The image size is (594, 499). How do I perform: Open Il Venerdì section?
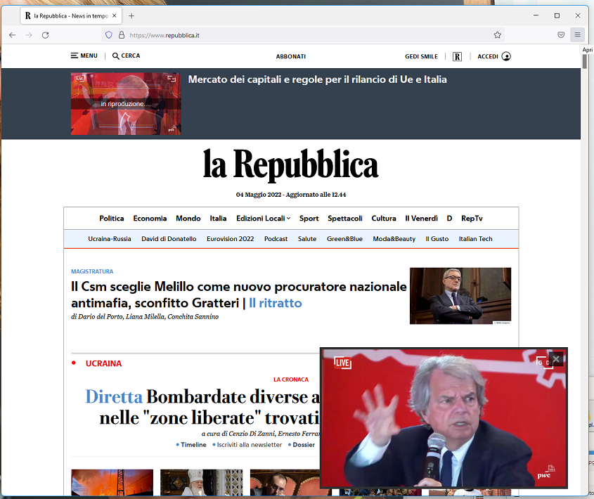pyautogui.click(x=421, y=219)
